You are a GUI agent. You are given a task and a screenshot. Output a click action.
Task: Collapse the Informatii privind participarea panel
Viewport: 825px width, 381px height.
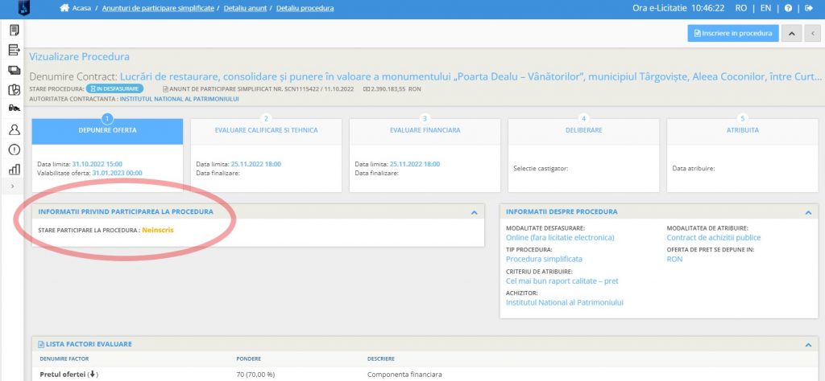coord(474,212)
